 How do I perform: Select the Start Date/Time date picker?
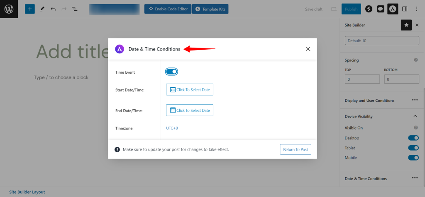[x=190, y=89]
